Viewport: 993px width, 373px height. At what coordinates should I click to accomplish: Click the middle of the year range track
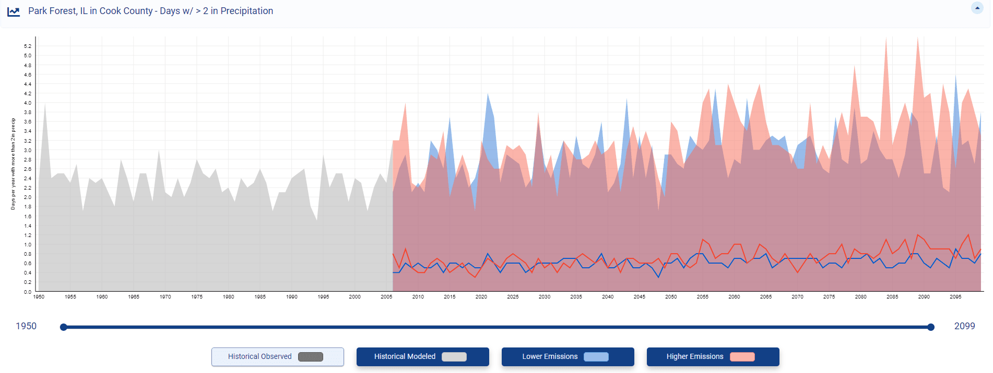(497, 327)
